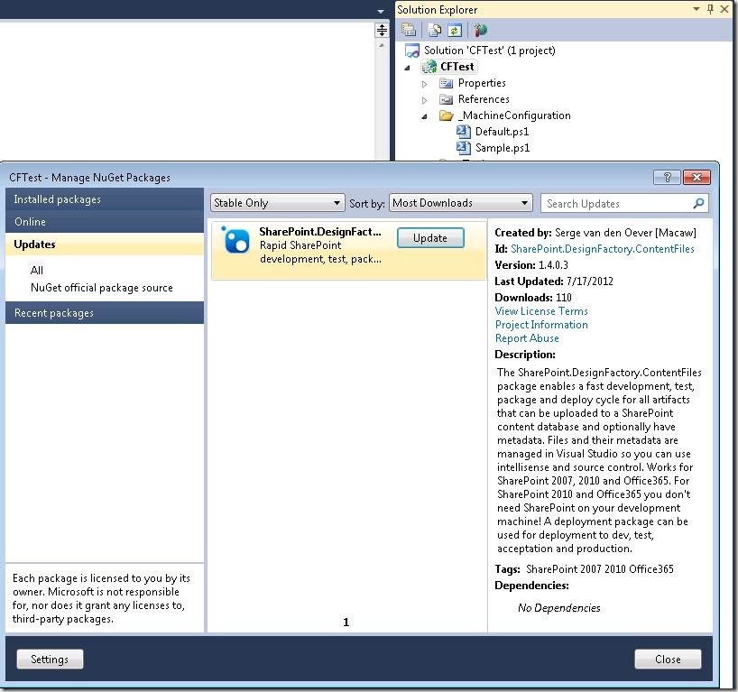Click the search magnifier icon in Search Updates

698,203
